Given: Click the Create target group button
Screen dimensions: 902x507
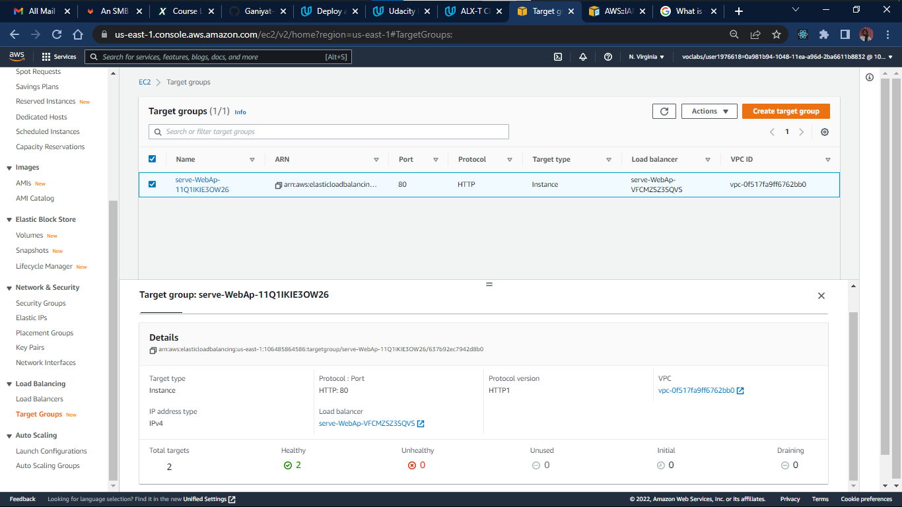Looking at the screenshot, I should click(786, 111).
